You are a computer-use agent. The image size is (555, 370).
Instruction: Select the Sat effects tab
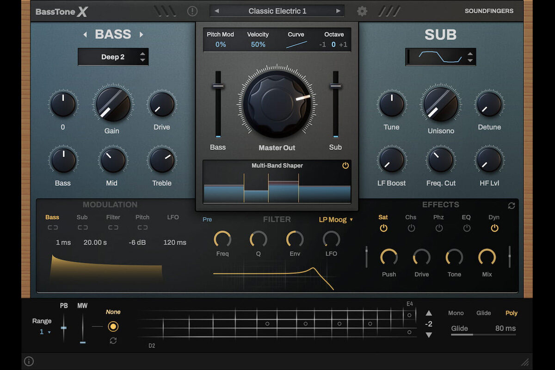pos(383,217)
